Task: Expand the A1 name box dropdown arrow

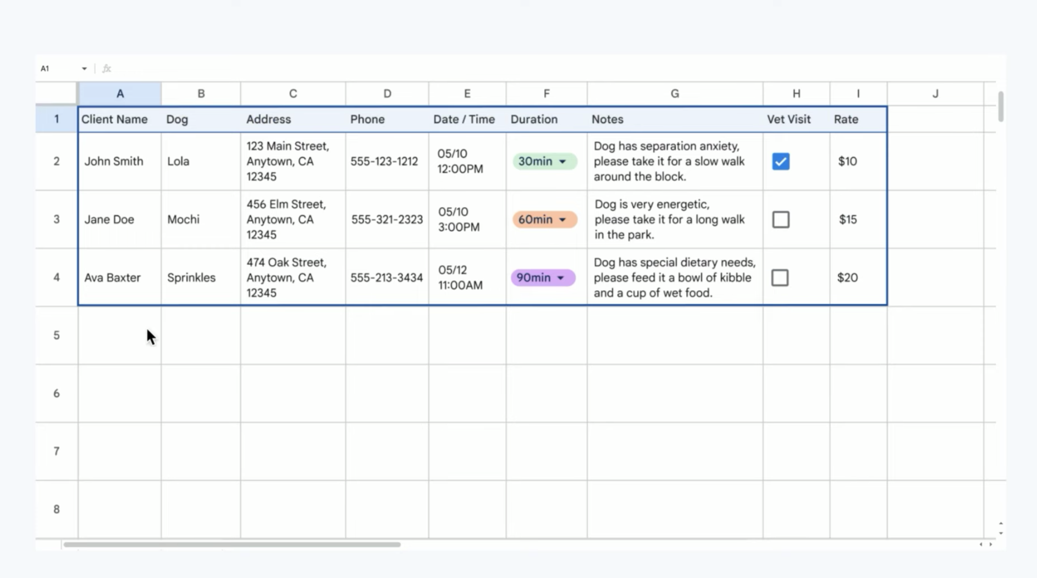Action: (84, 69)
